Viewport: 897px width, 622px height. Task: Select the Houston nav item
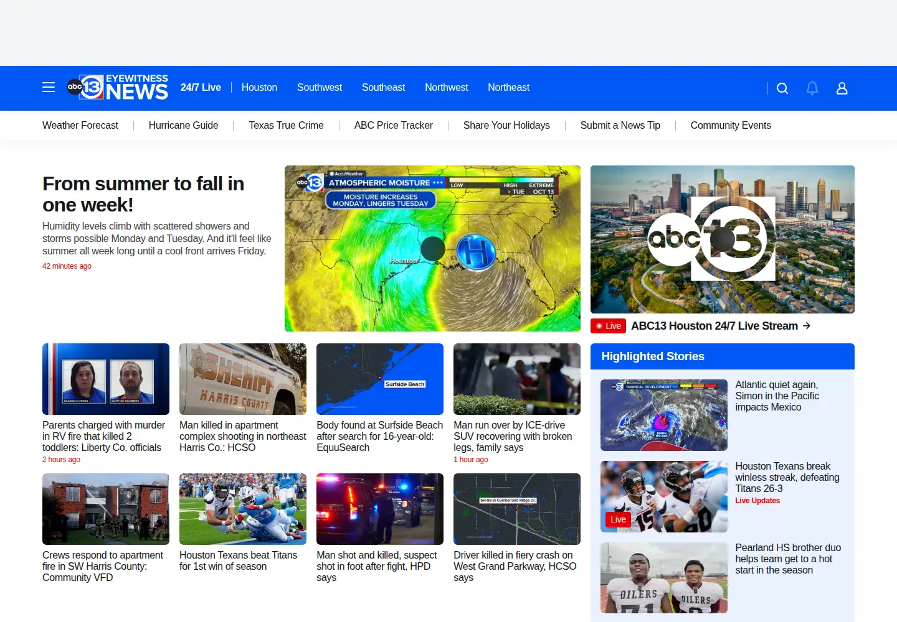tap(259, 88)
